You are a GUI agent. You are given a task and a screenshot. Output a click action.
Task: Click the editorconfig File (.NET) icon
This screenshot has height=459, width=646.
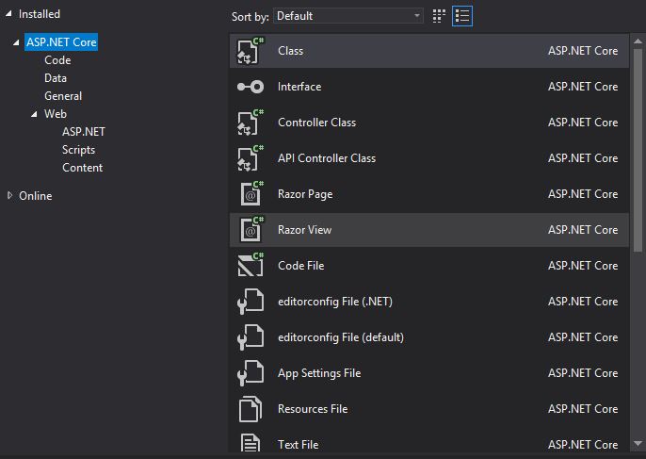click(x=250, y=302)
